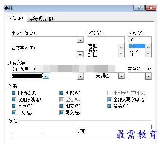
Task: Click the 字形 list scroll up arrow
Action: 121,47
